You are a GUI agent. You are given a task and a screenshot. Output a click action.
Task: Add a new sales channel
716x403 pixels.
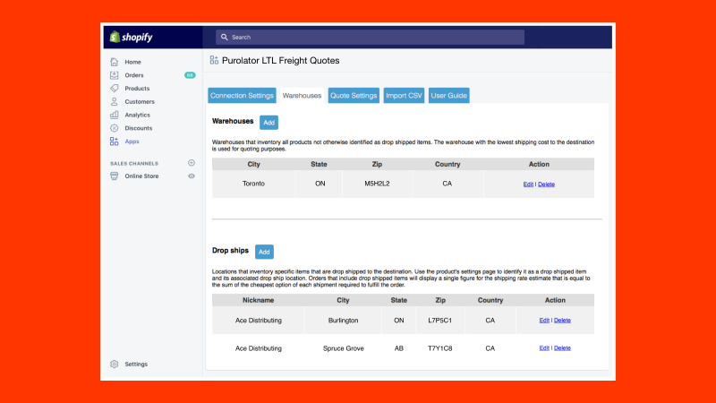point(192,163)
